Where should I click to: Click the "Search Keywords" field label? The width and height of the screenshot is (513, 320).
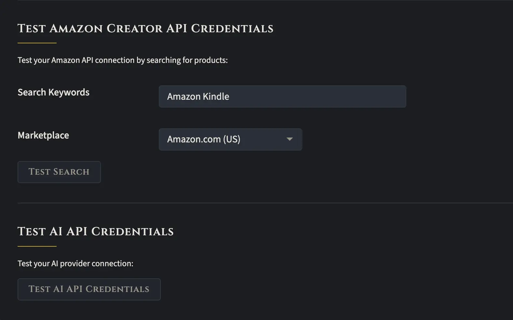[53, 92]
